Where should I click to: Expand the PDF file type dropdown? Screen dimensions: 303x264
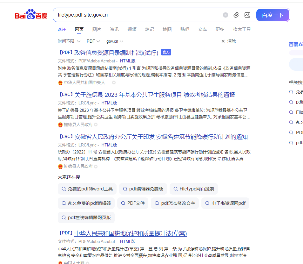93,41
